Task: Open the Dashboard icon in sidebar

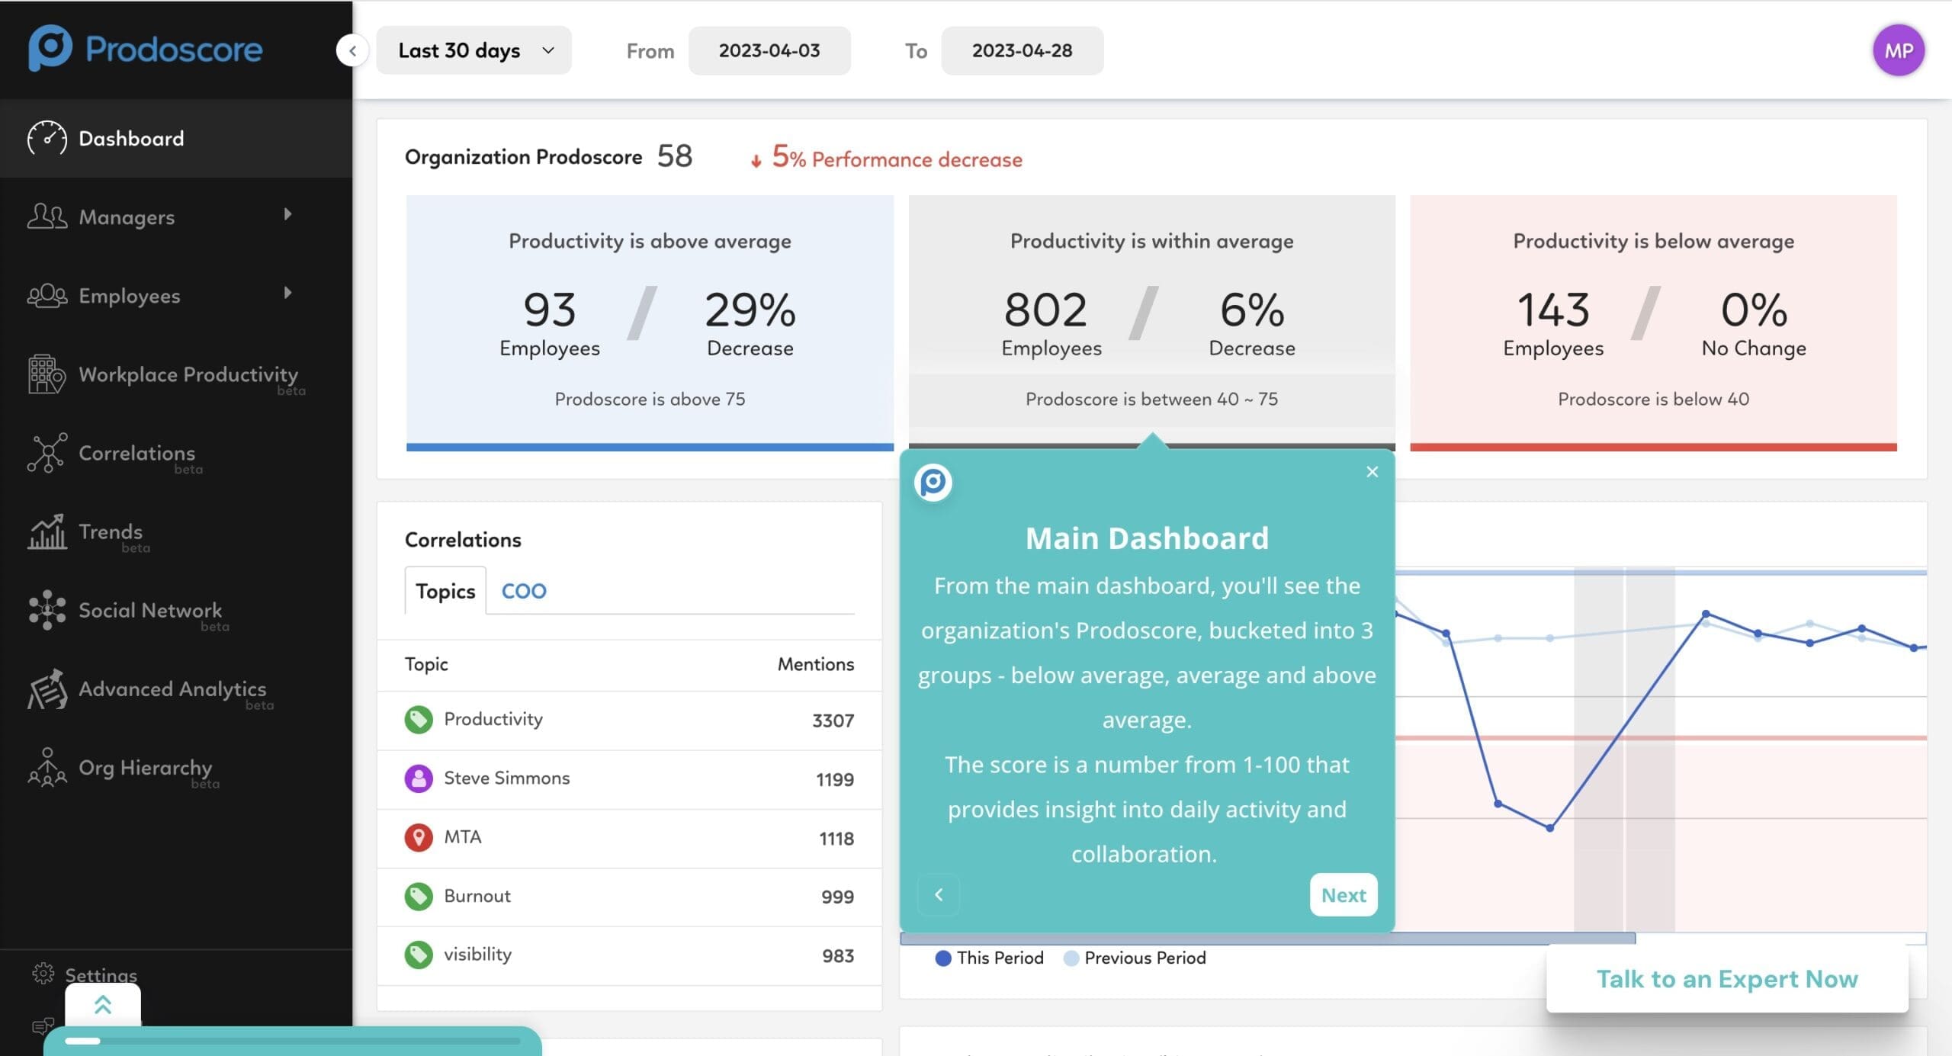Action: pos(47,139)
